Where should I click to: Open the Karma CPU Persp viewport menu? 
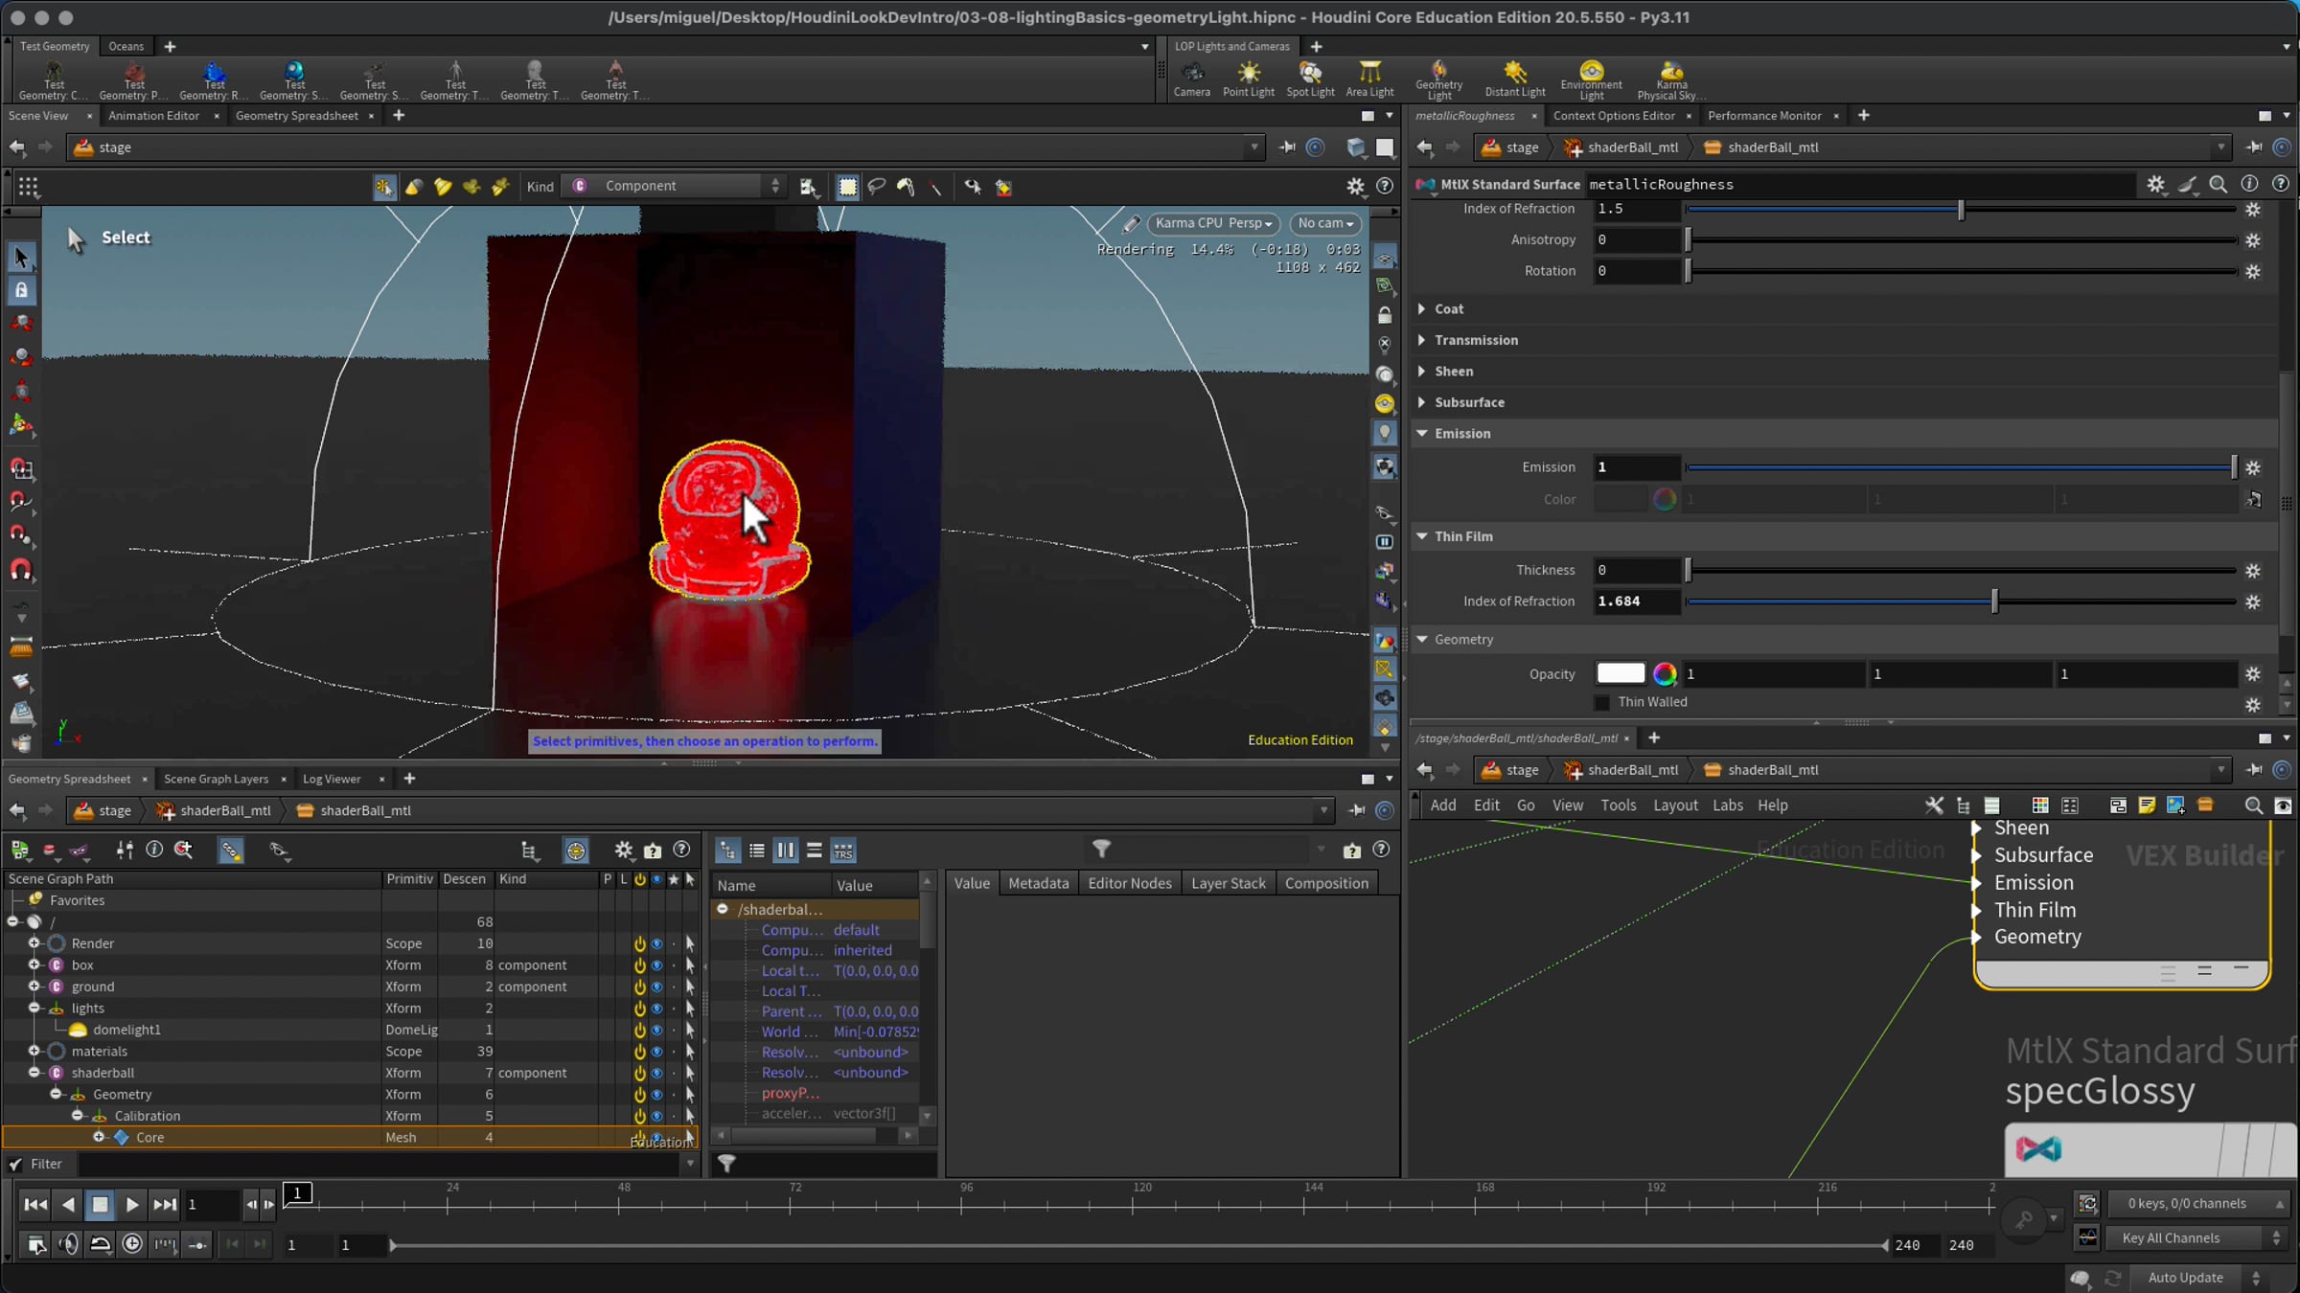tap(1212, 223)
